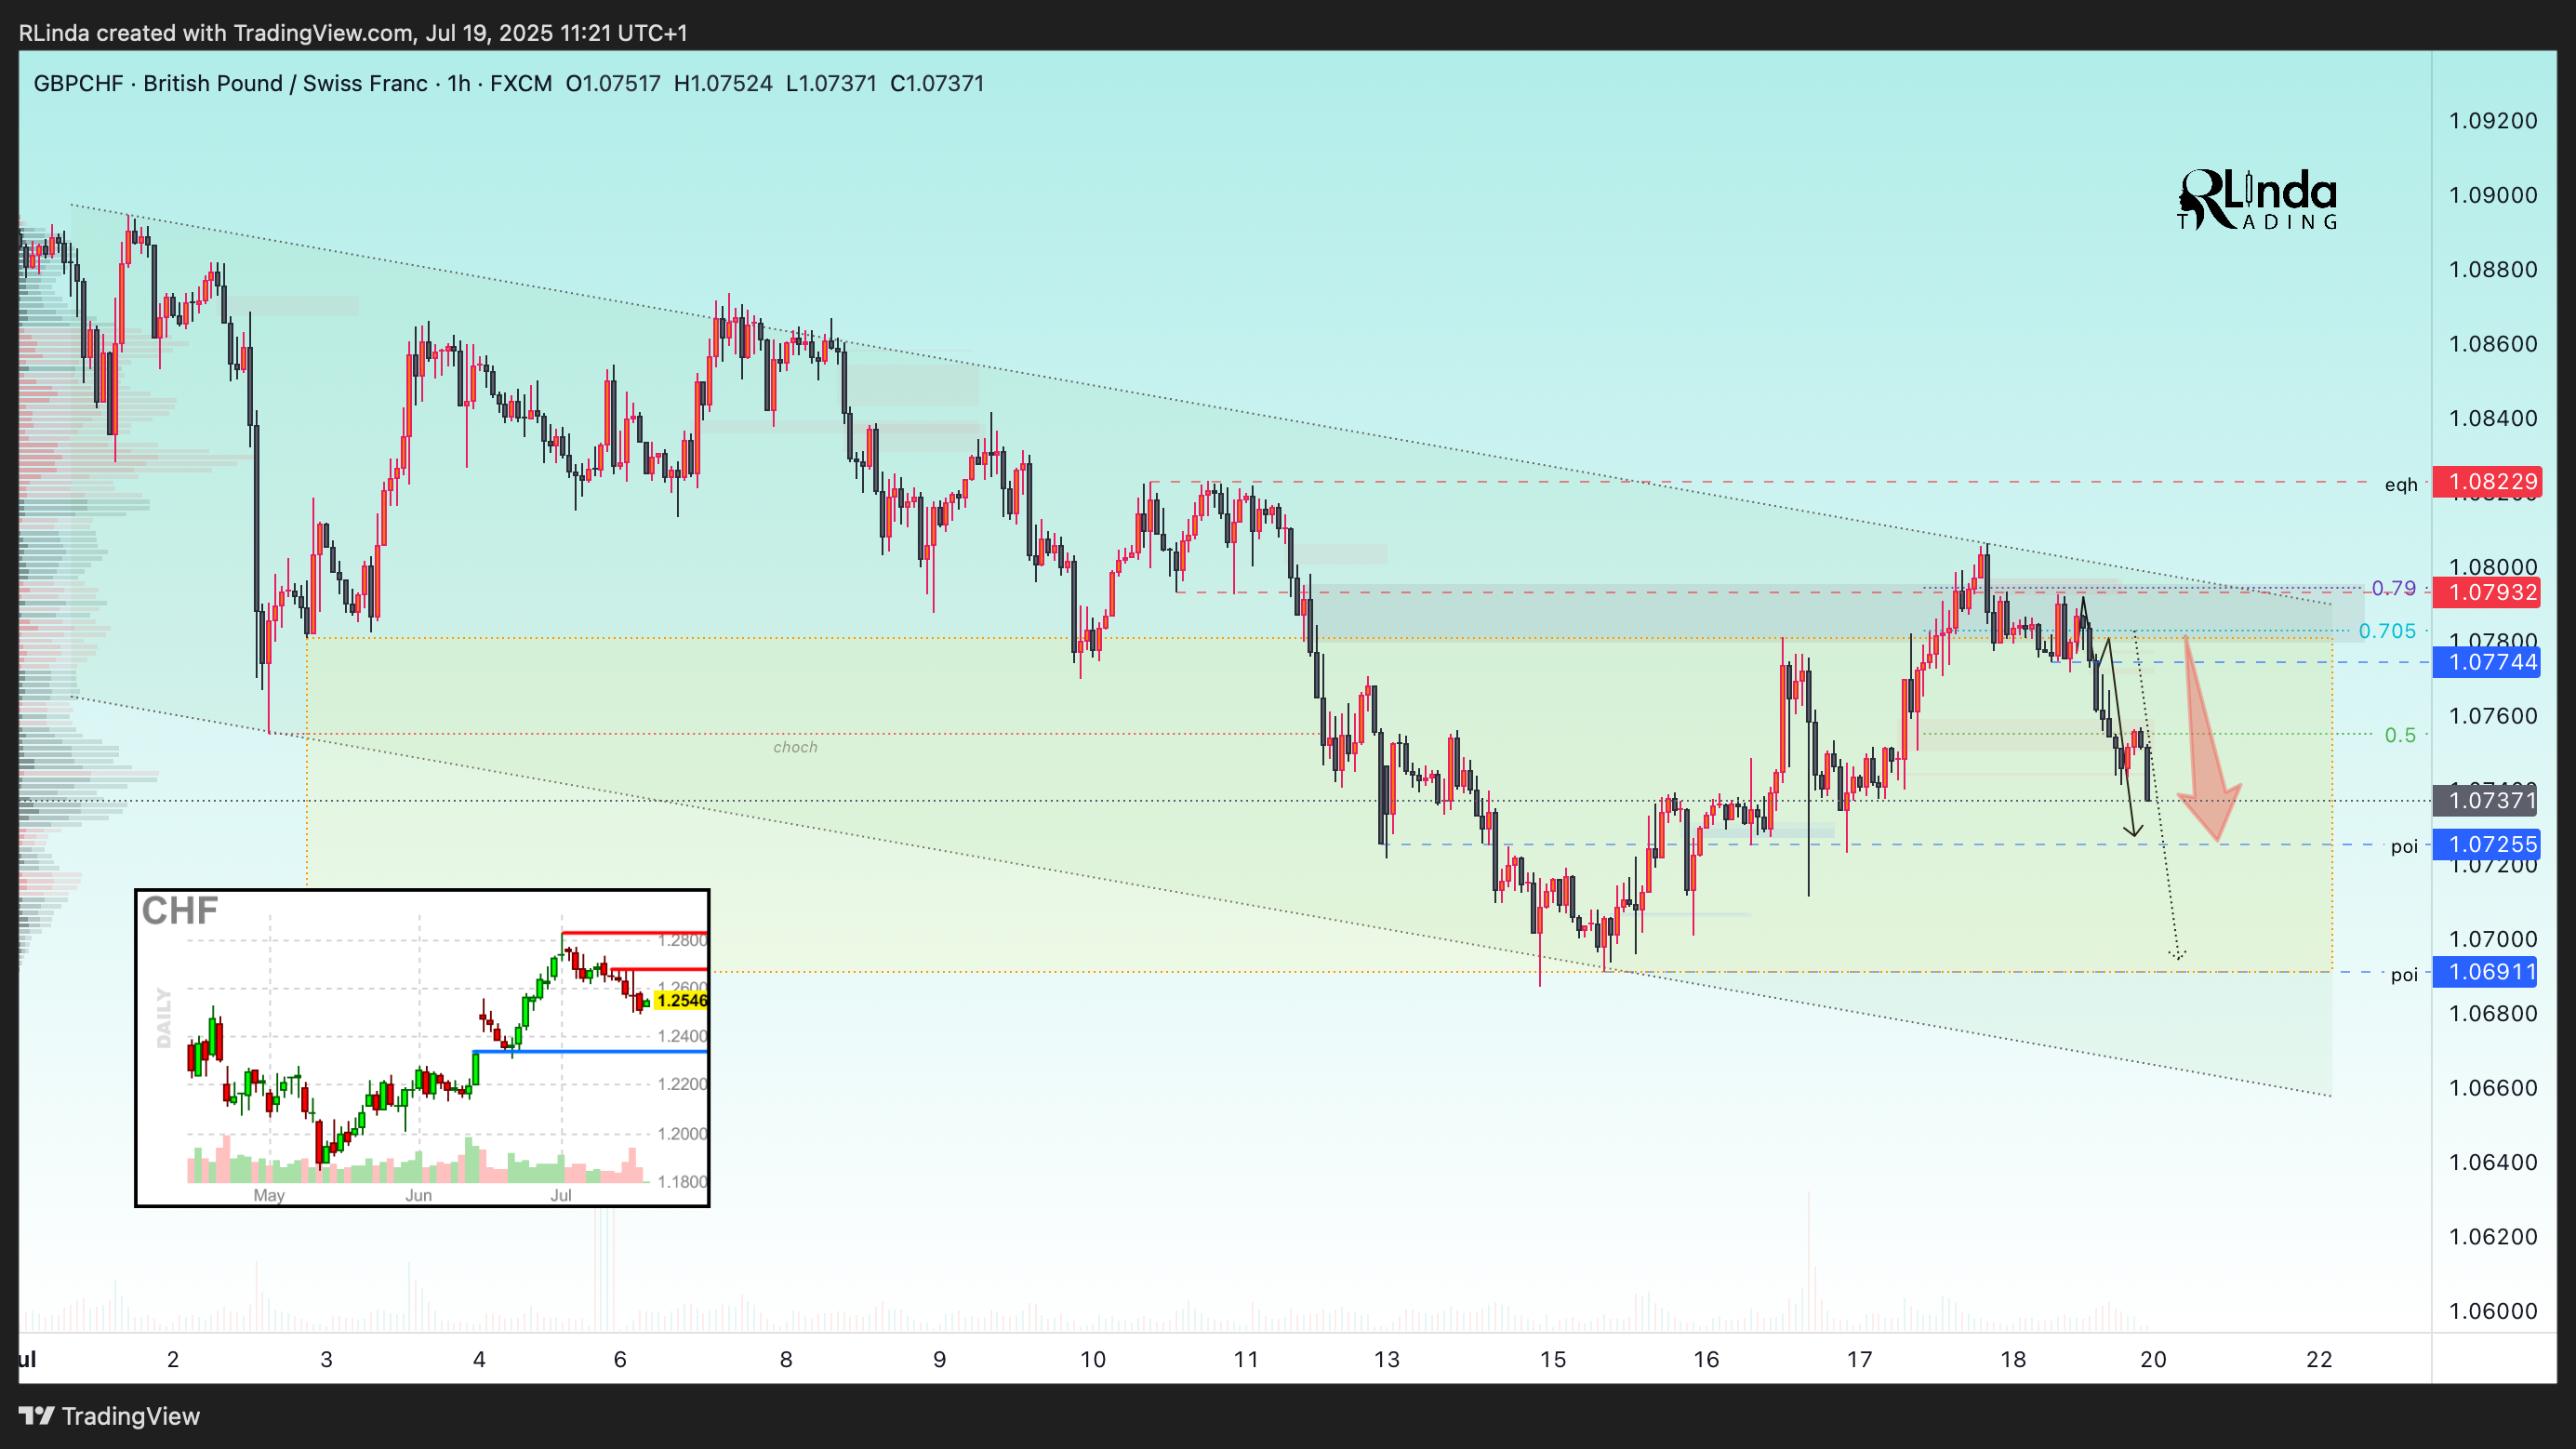Image resolution: width=2576 pixels, height=1449 pixels.
Task: Click the 1.06200 price axis tick
Action: tap(2493, 1237)
